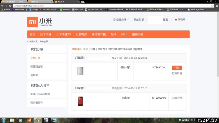Open the ZALORA bookmark
This screenshot has width=219, height=123.
(115, 10)
